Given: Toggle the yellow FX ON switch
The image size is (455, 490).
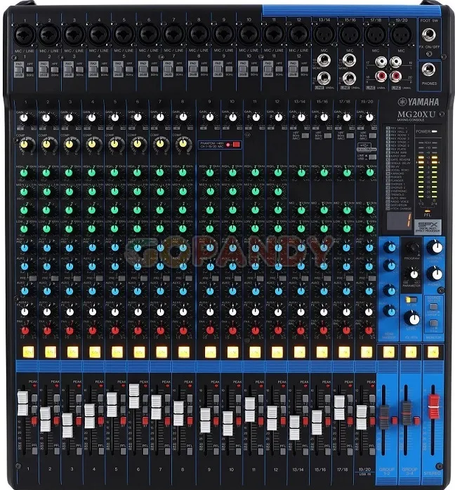Looking at the screenshot, I should click(x=411, y=300).
